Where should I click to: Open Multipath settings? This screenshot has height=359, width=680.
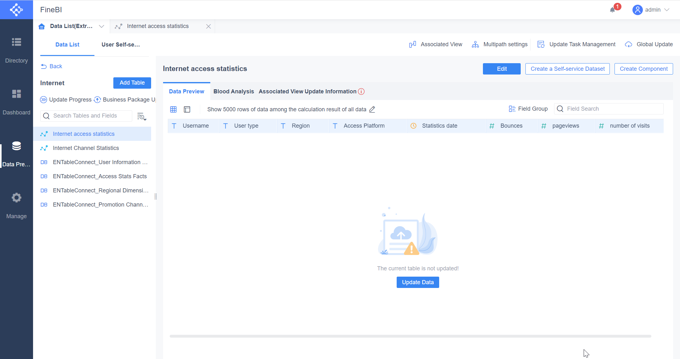pos(500,44)
